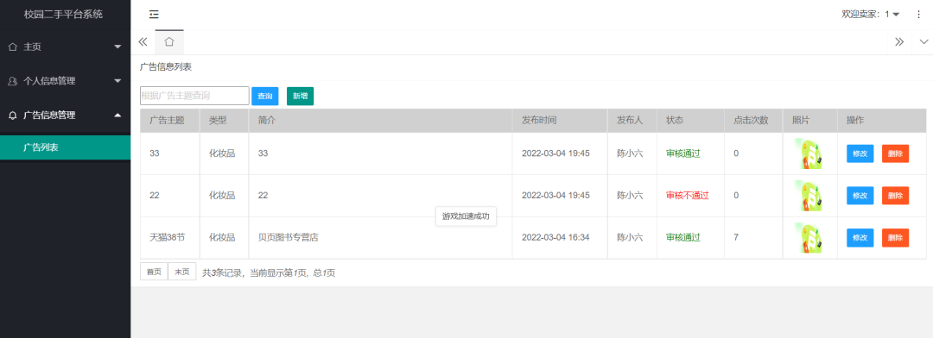This screenshot has height=338, width=933.
Task: Open photo thumbnail in row 22
Action: point(809,196)
